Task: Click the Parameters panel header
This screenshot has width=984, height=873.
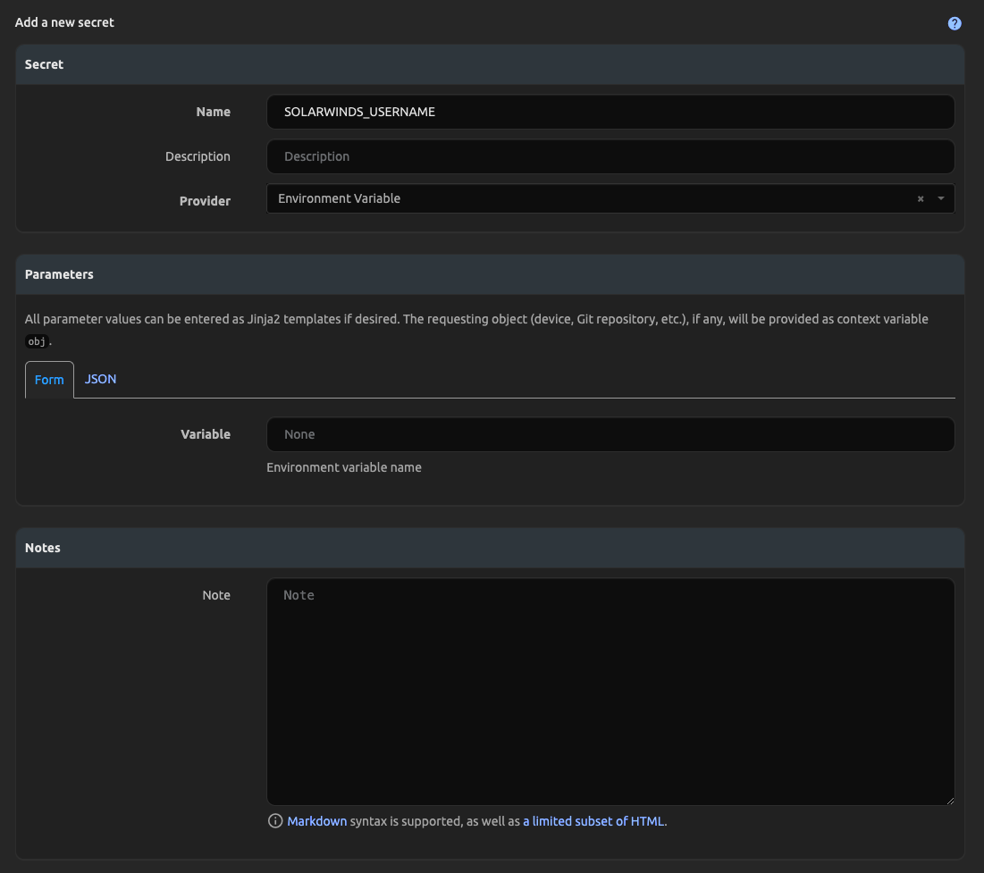Action: (x=490, y=274)
